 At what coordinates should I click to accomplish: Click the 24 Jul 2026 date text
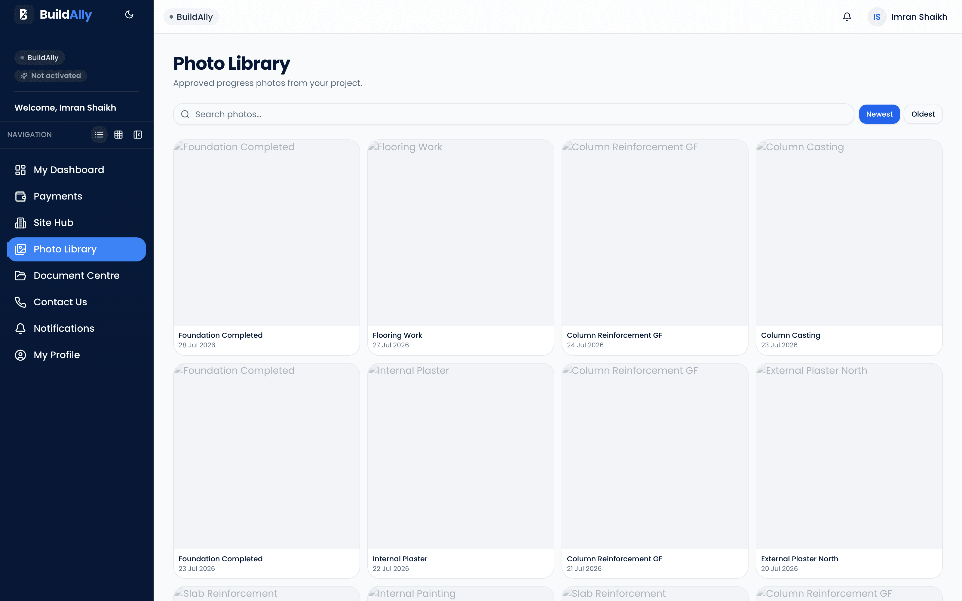pos(585,345)
